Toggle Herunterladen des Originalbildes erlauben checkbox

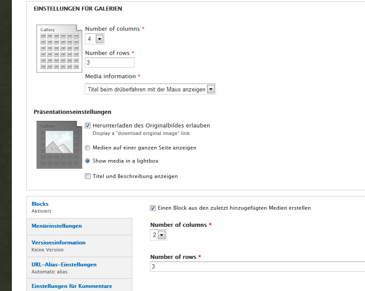[88, 126]
